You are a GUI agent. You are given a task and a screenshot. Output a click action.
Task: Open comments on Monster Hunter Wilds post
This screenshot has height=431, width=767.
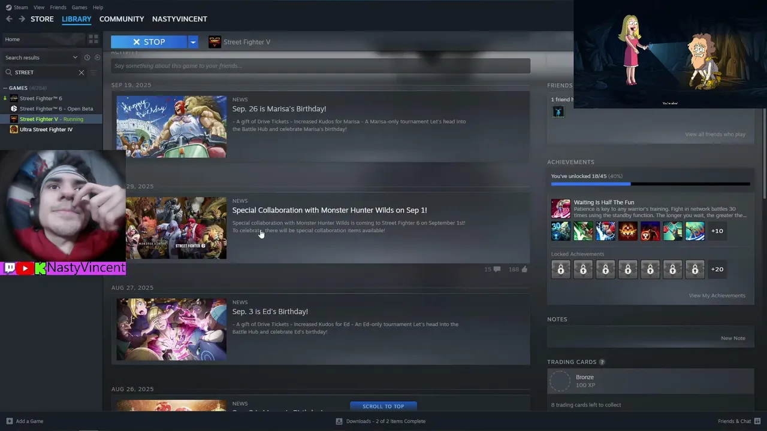[497, 269]
